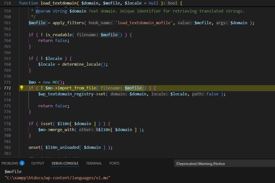Click the lightbulb code action icon
275x183 pixels.
point(21,88)
